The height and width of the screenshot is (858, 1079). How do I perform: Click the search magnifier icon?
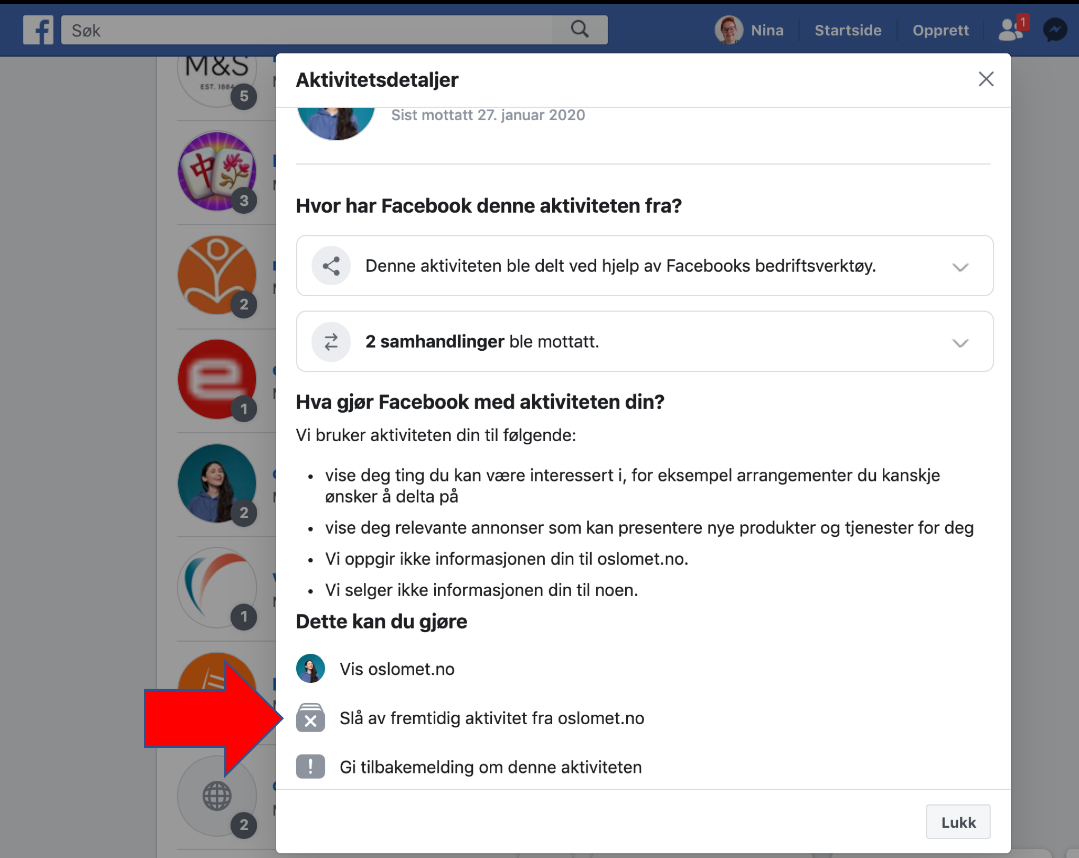point(580,30)
